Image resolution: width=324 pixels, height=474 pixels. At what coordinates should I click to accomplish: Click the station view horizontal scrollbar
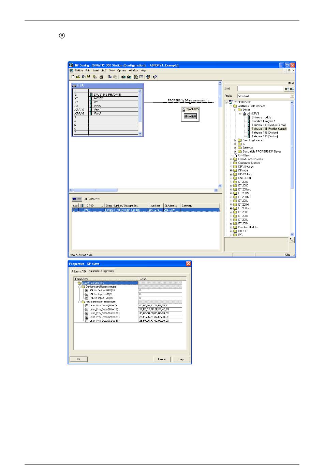(144, 190)
